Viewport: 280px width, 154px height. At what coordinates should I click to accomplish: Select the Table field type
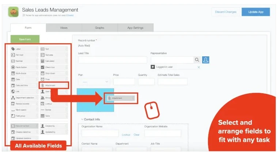tap(54, 116)
